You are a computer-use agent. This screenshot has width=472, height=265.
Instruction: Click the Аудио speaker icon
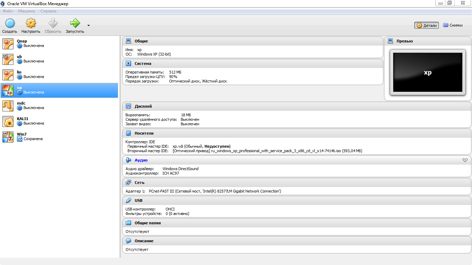[129, 160]
